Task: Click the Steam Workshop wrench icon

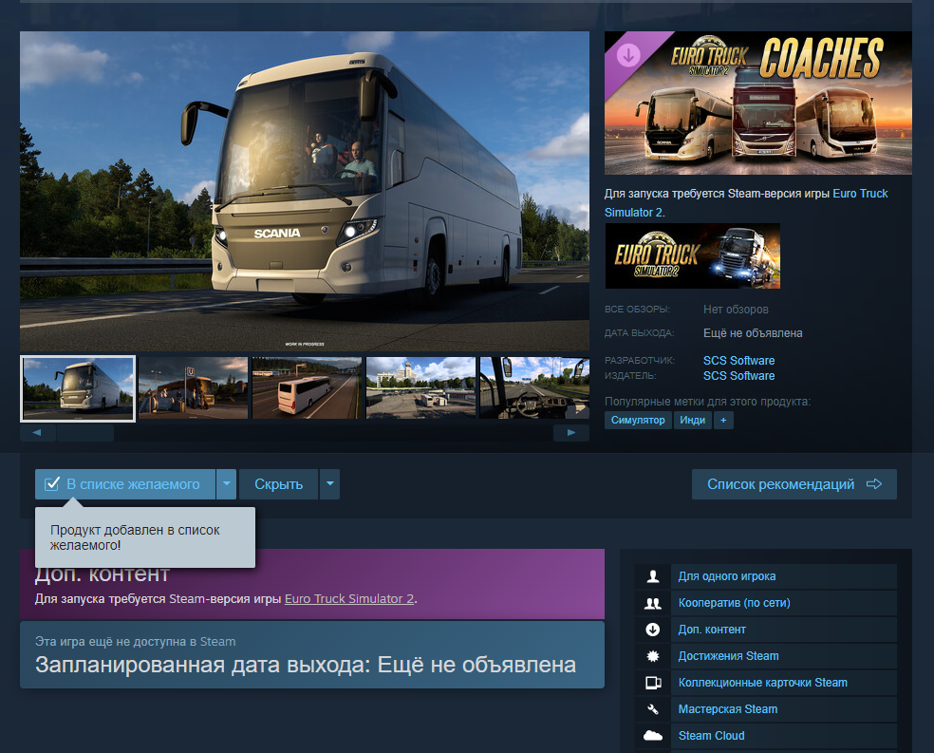Action: [653, 709]
